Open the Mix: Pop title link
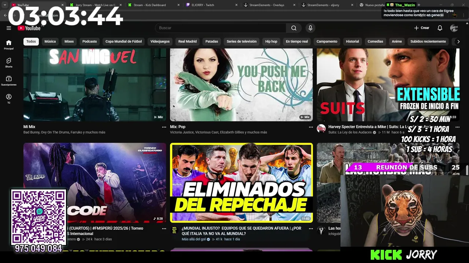Screen dimensions: 469x263 pyautogui.click(x=178, y=127)
